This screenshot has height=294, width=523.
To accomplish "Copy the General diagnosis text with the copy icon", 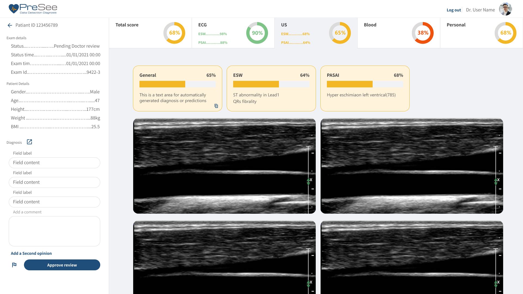I will tap(216, 106).
